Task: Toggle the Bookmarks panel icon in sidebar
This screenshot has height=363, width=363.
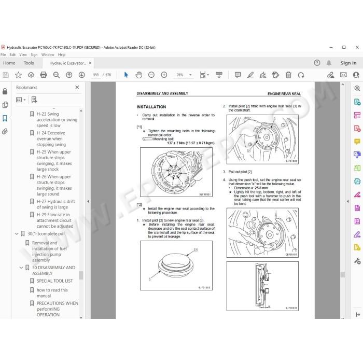Action: point(5,118)
